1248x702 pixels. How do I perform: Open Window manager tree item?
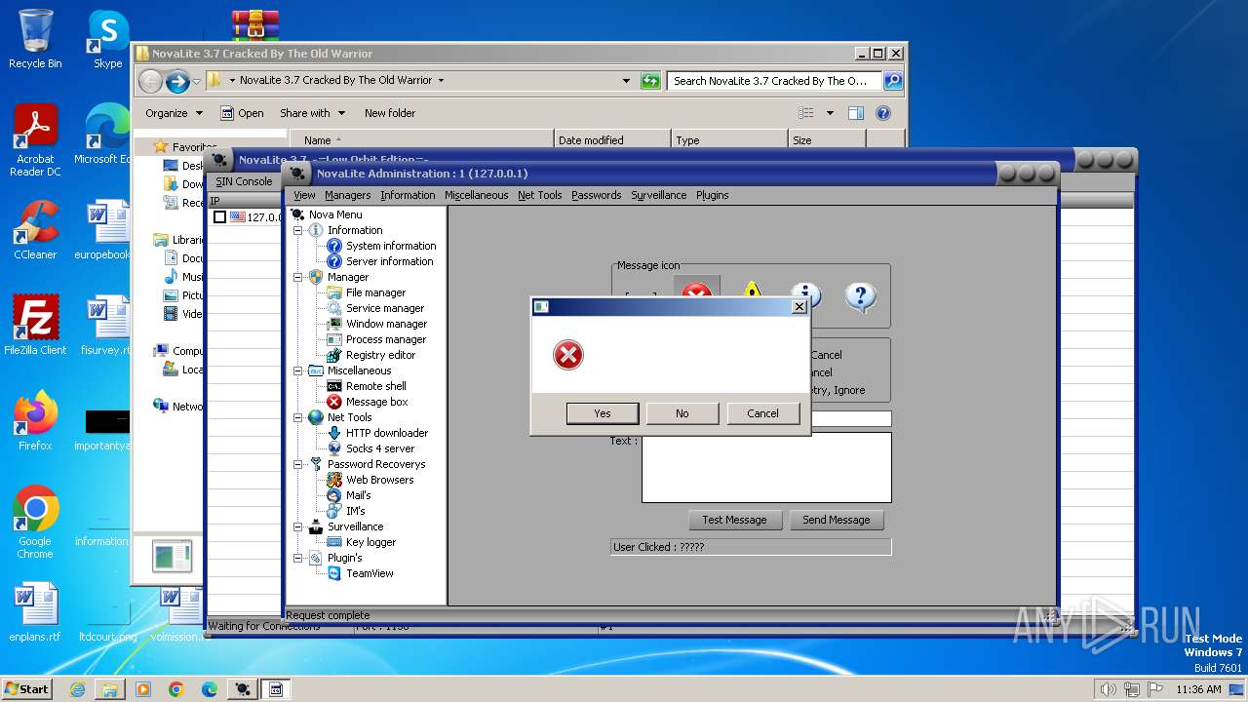click(x=386, y=324)
